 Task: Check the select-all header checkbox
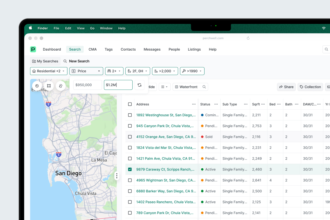(x=130, y=104)
